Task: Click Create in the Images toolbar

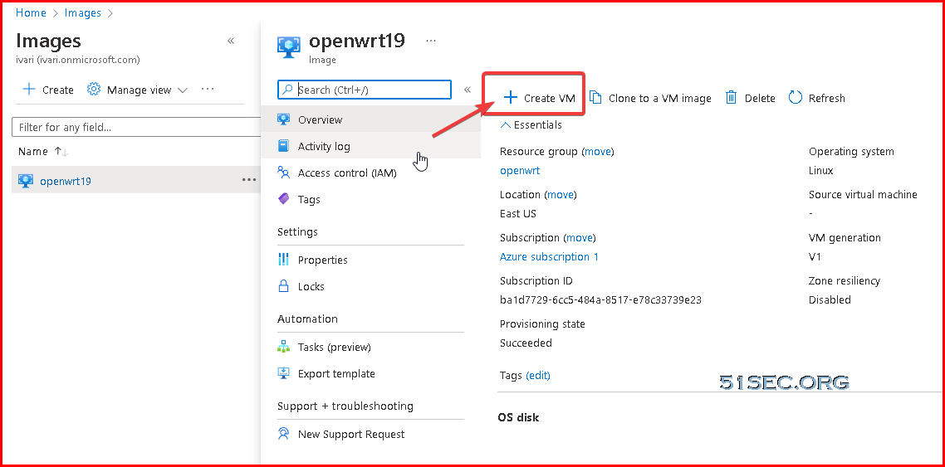Action: (47, 90)
